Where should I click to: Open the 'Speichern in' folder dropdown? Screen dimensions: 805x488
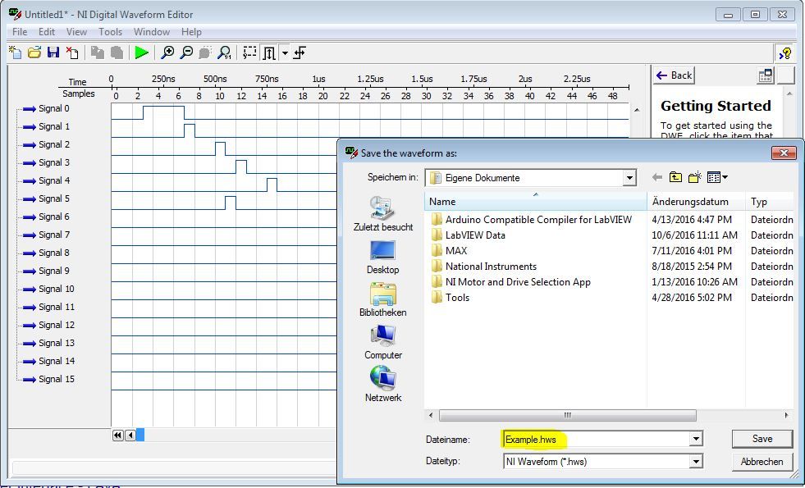coord(629,178)
